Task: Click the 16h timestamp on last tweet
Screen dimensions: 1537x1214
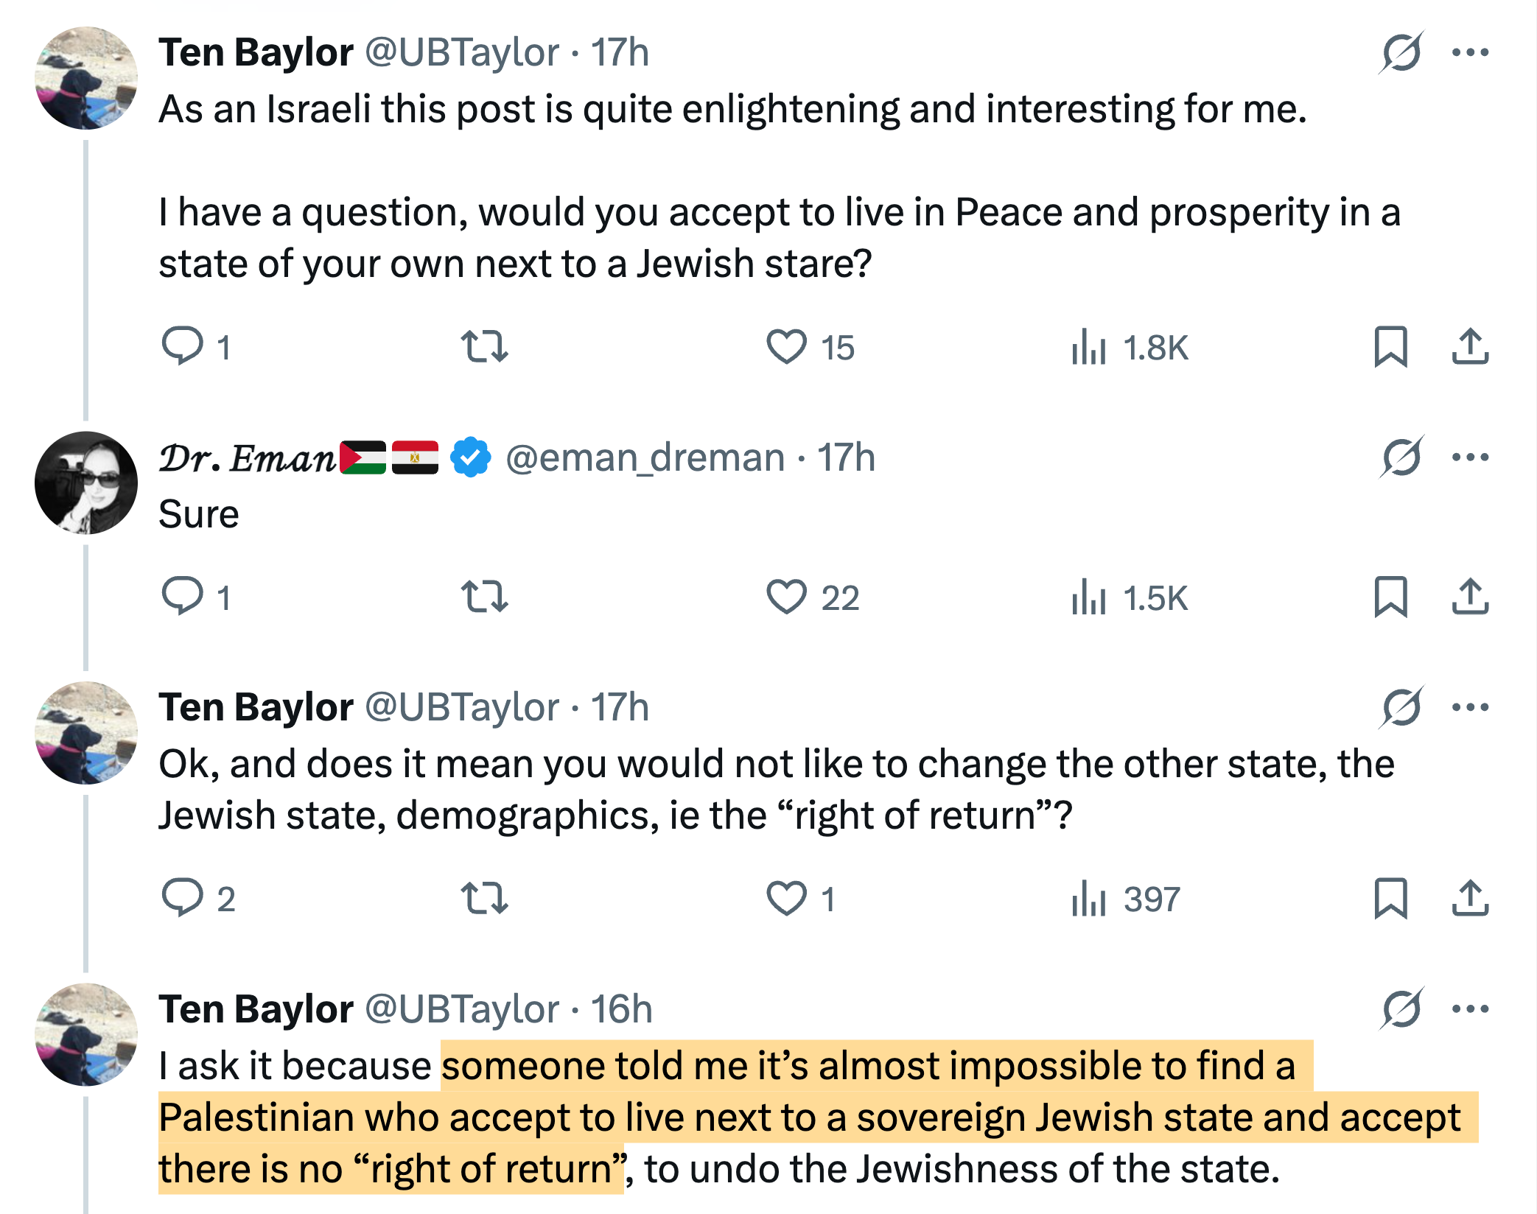Action: (x=622, y=1009)
